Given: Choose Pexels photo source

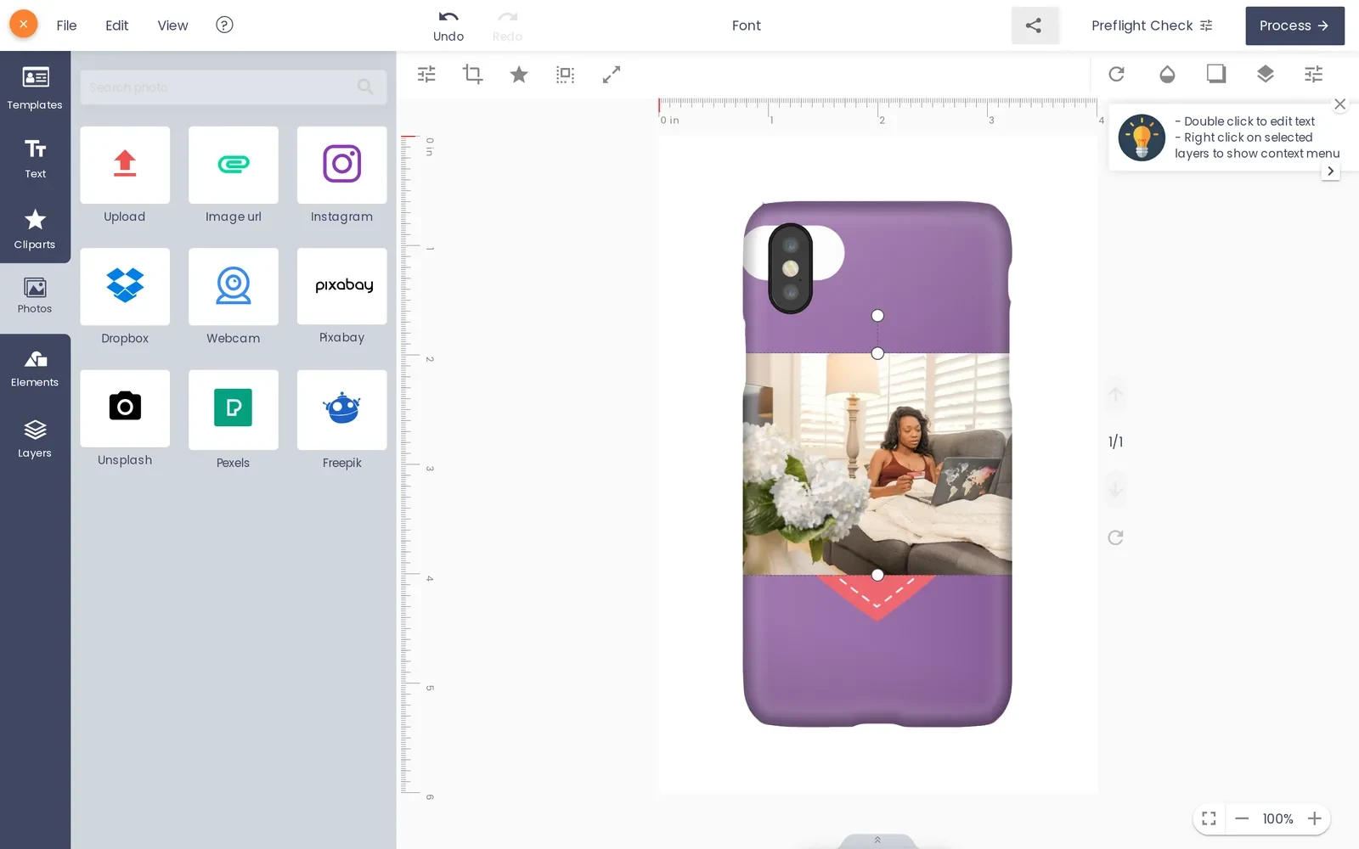Looking at the screenshot, I should click(x=234, y=419).
